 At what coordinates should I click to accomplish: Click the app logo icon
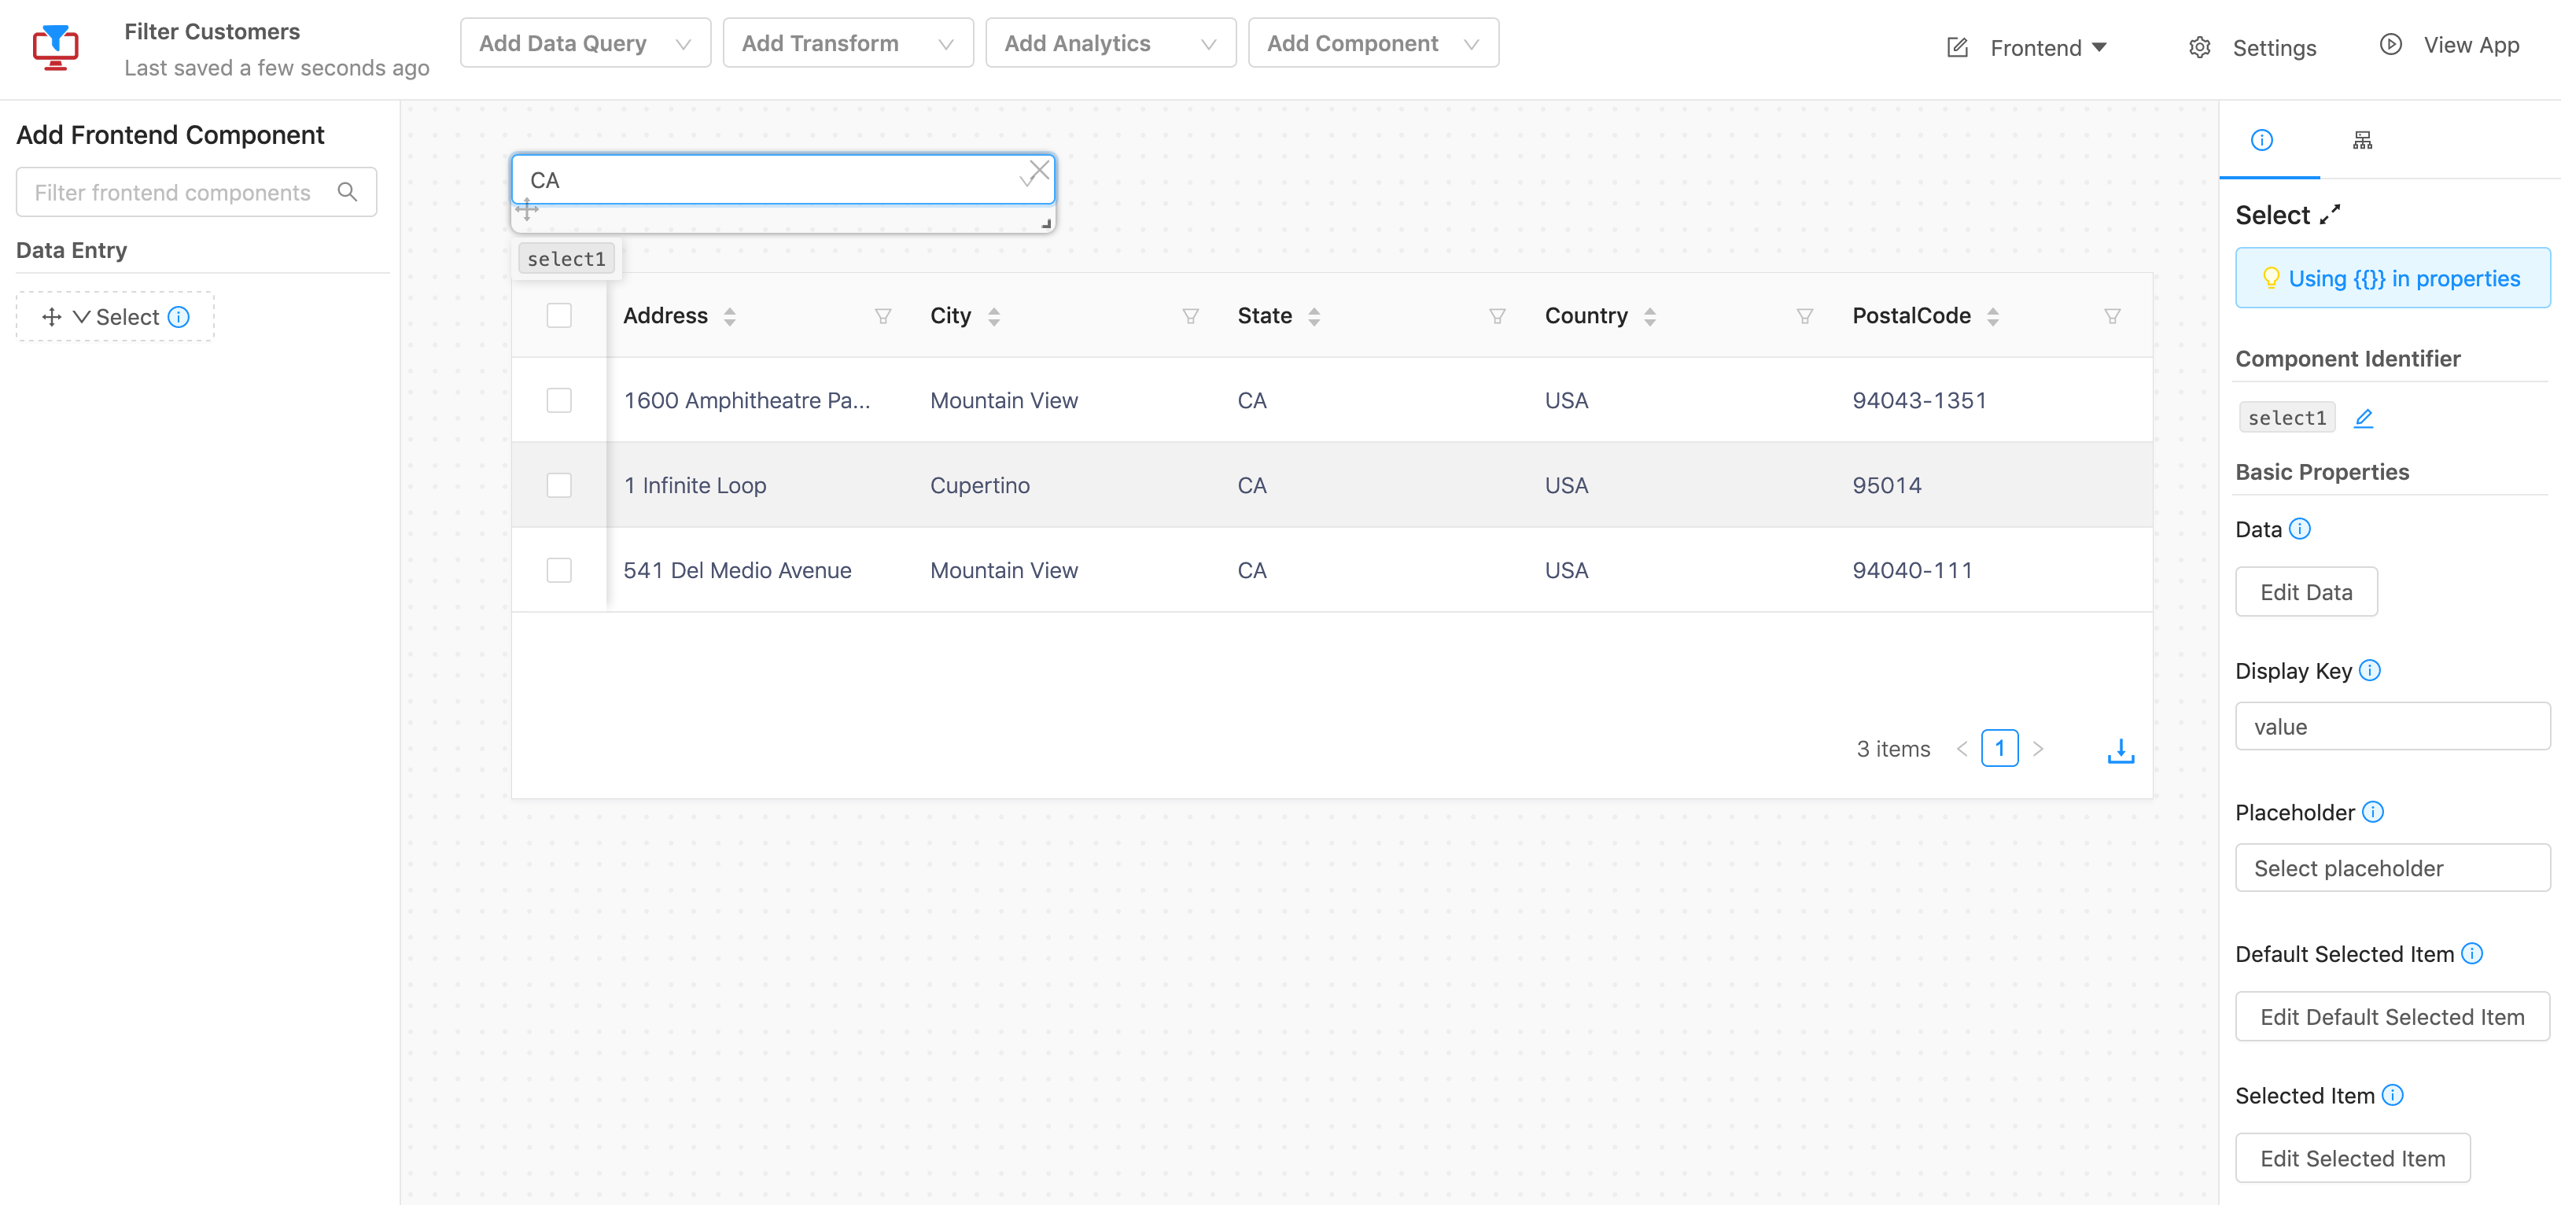(56, 46)
